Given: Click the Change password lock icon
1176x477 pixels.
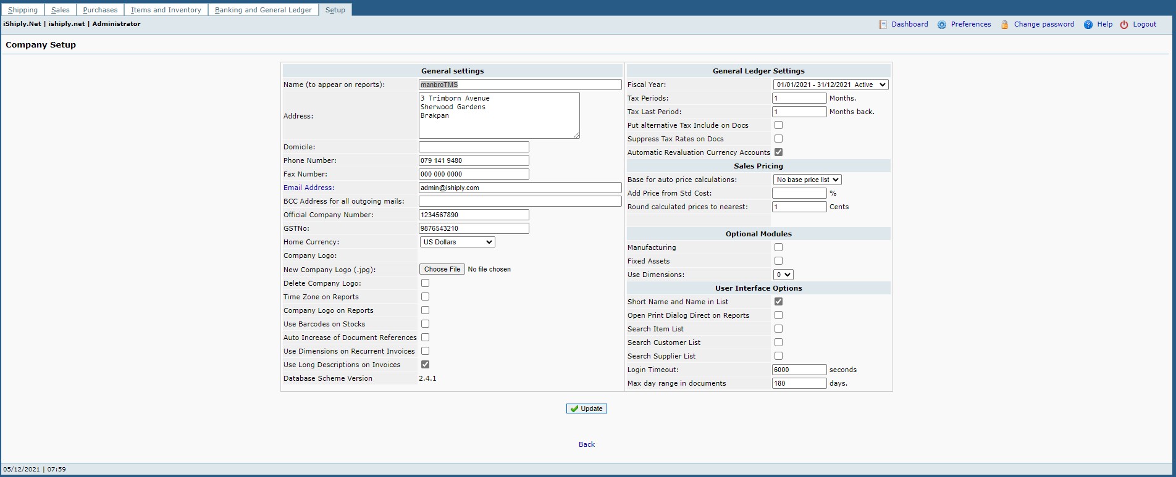Looking at the screenshot, I should 1004,25.
